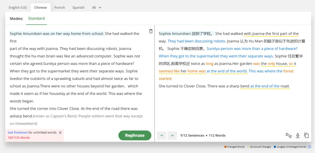Switch to French language tab

pyautogui.click(x=60, y=8)
